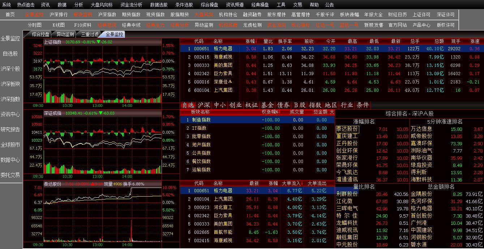Open the 公告 menu
The height and width of the screenshot is (249, 484).
click(329, 5)
